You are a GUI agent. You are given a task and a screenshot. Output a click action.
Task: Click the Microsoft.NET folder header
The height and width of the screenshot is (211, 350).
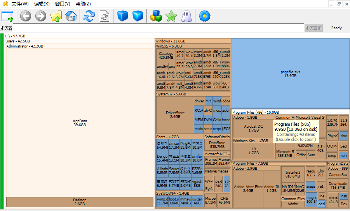(217, 154)
